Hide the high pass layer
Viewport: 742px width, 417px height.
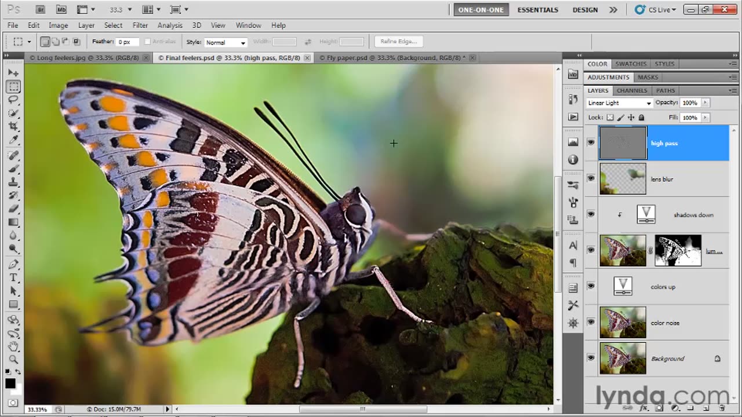pyautogui.click(x=591, y=142)
